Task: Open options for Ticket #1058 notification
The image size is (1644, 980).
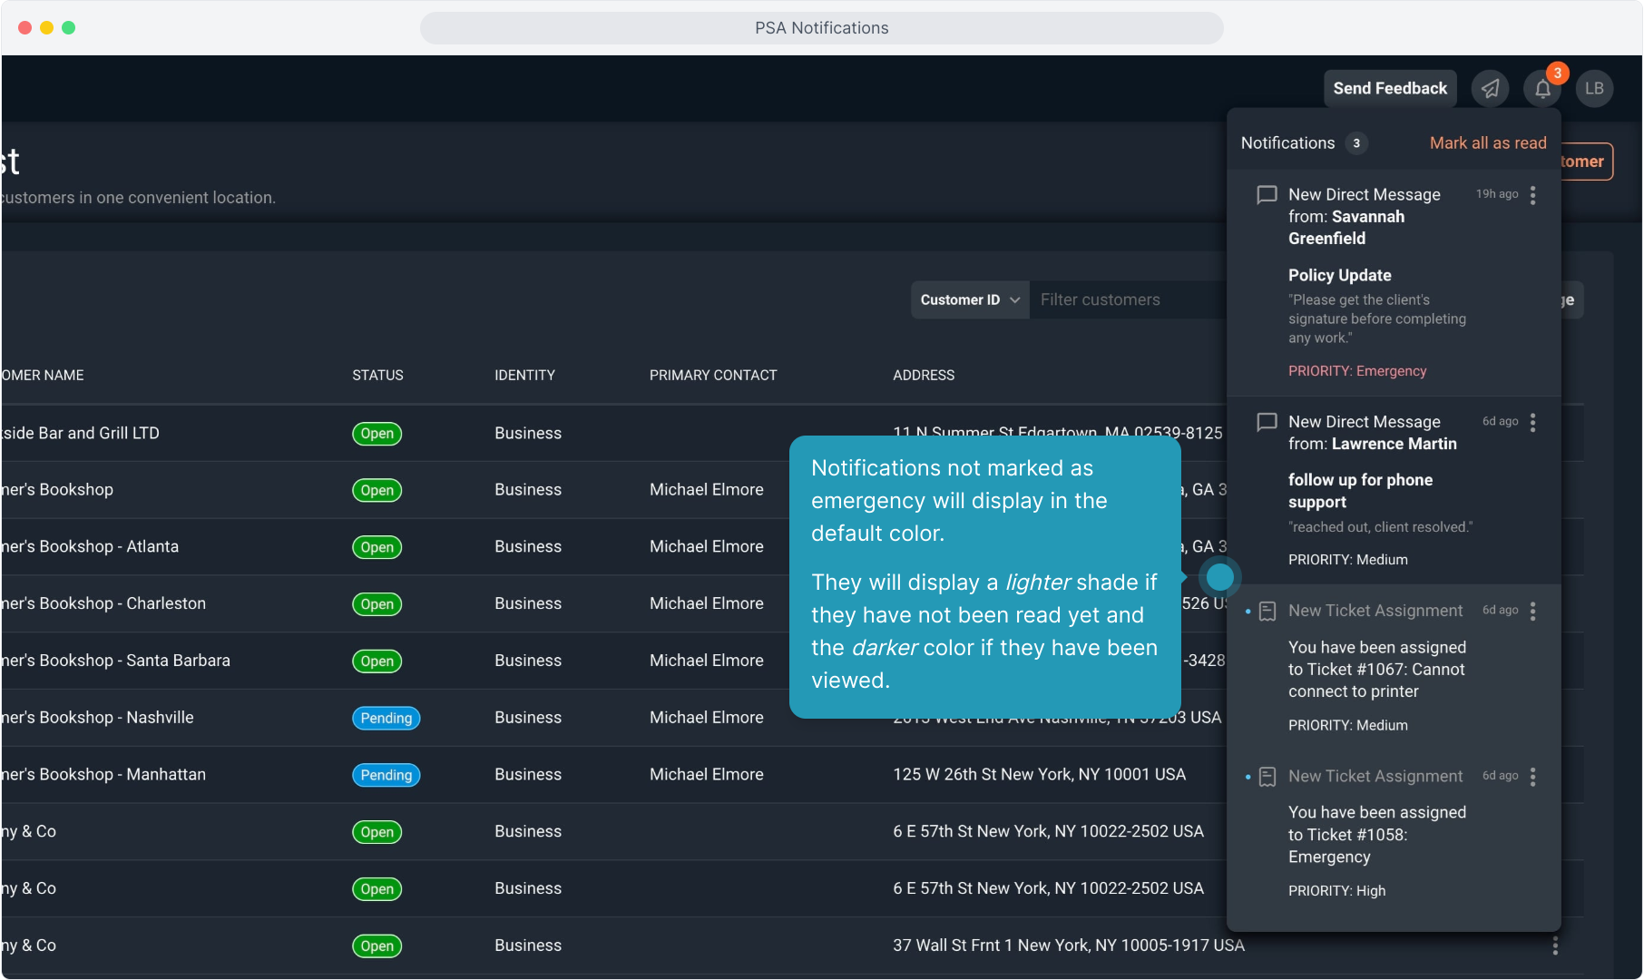Action: coord(1532,777)
